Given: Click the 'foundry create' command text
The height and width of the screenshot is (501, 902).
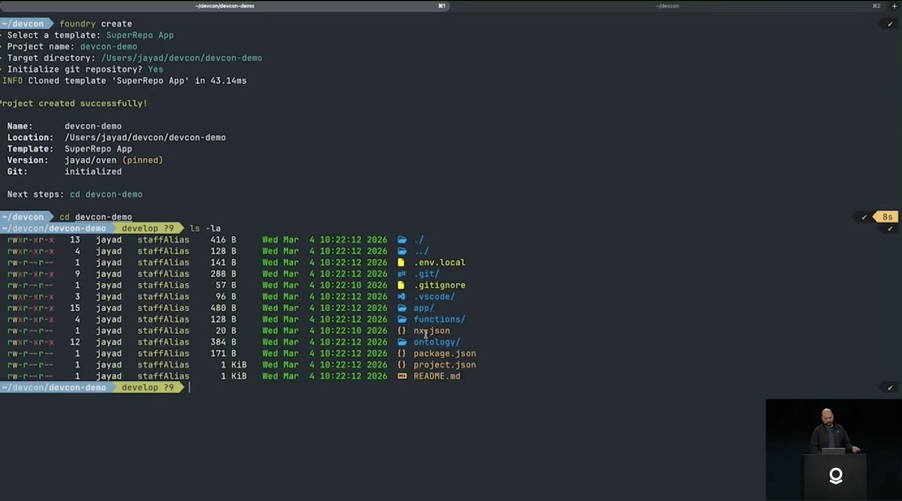Looking at the screenshot, I should (95, 23).
